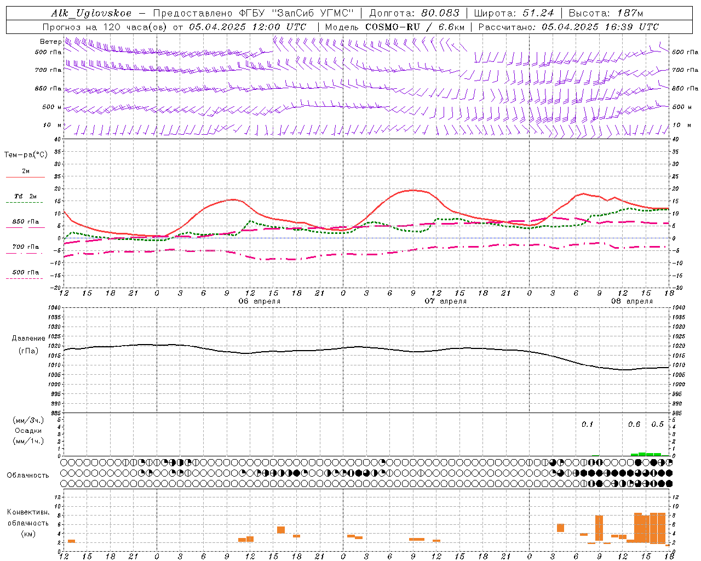
Task: Click the 'Td 2м' dew point legend entry
Action: coord(25,196)
